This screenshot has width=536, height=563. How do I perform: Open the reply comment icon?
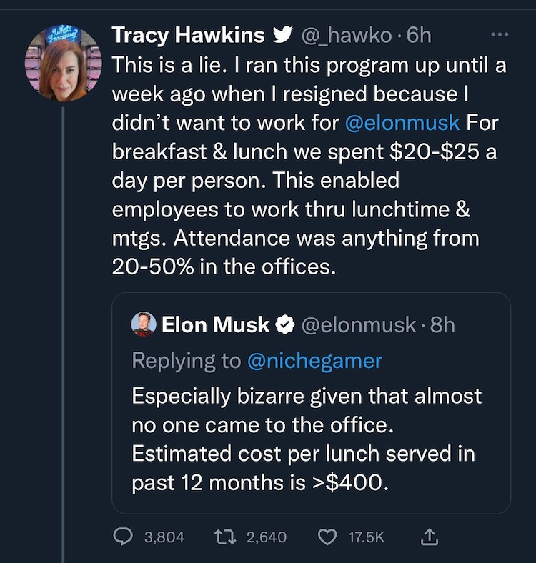pyautogui.click(x=122, y=537)
